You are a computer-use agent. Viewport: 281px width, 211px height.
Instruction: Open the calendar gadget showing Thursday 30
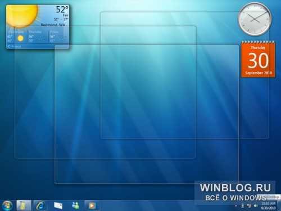[x=258, y=59]
